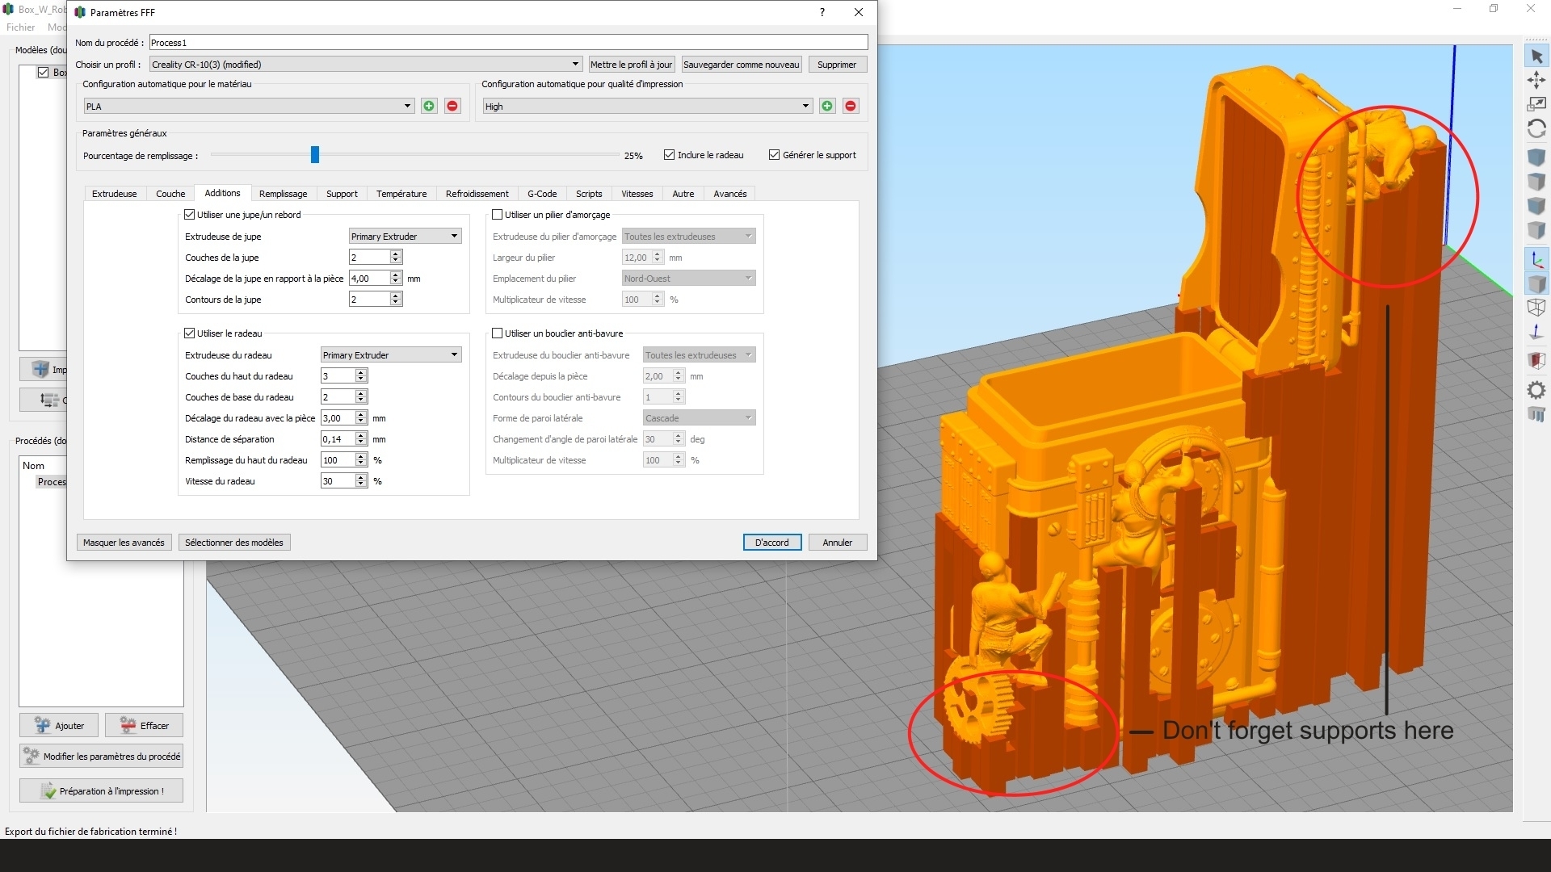Toggle surface normals display
Image resolution: width=1551 pixels, height=872 pixels.
[1536, 332]
